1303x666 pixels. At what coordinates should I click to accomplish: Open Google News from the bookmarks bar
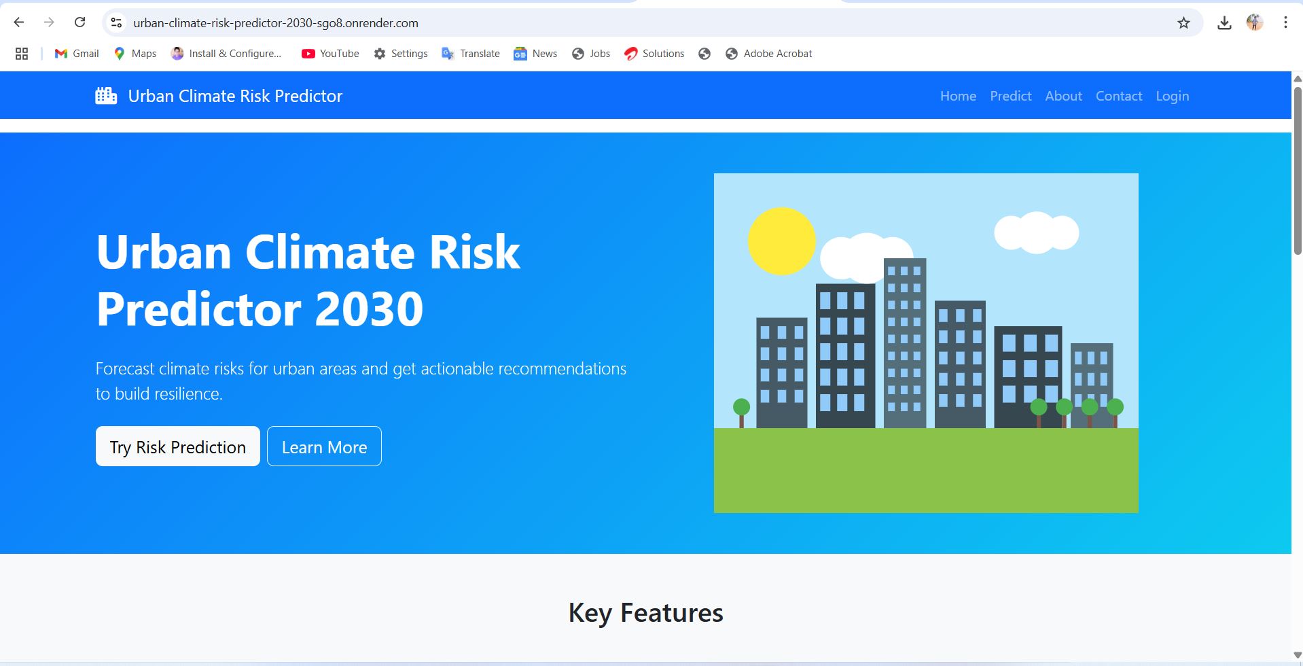(520, 54)
